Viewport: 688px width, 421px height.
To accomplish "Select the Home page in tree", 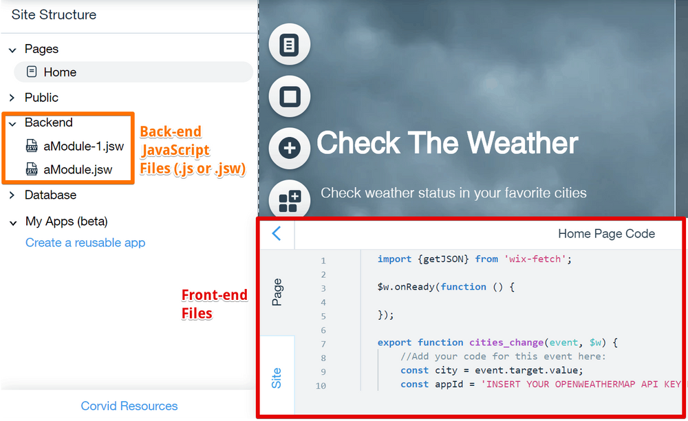I will pyautogui.click(x=133, y=72).
